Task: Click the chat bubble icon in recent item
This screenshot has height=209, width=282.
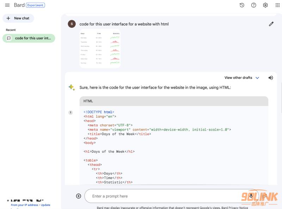Action: tap(8, 38)
